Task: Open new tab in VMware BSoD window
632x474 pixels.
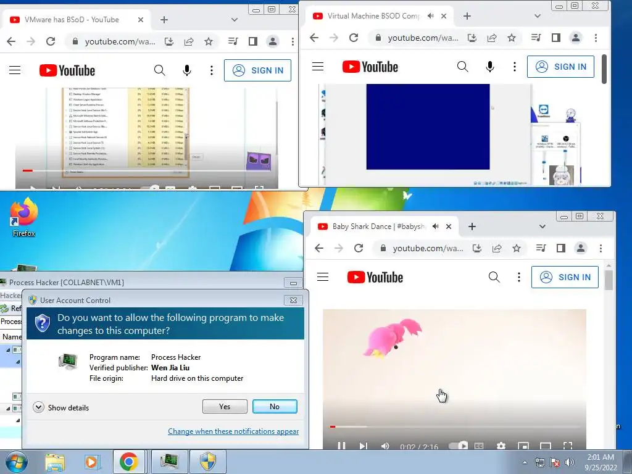Action: tap(164, 20)
